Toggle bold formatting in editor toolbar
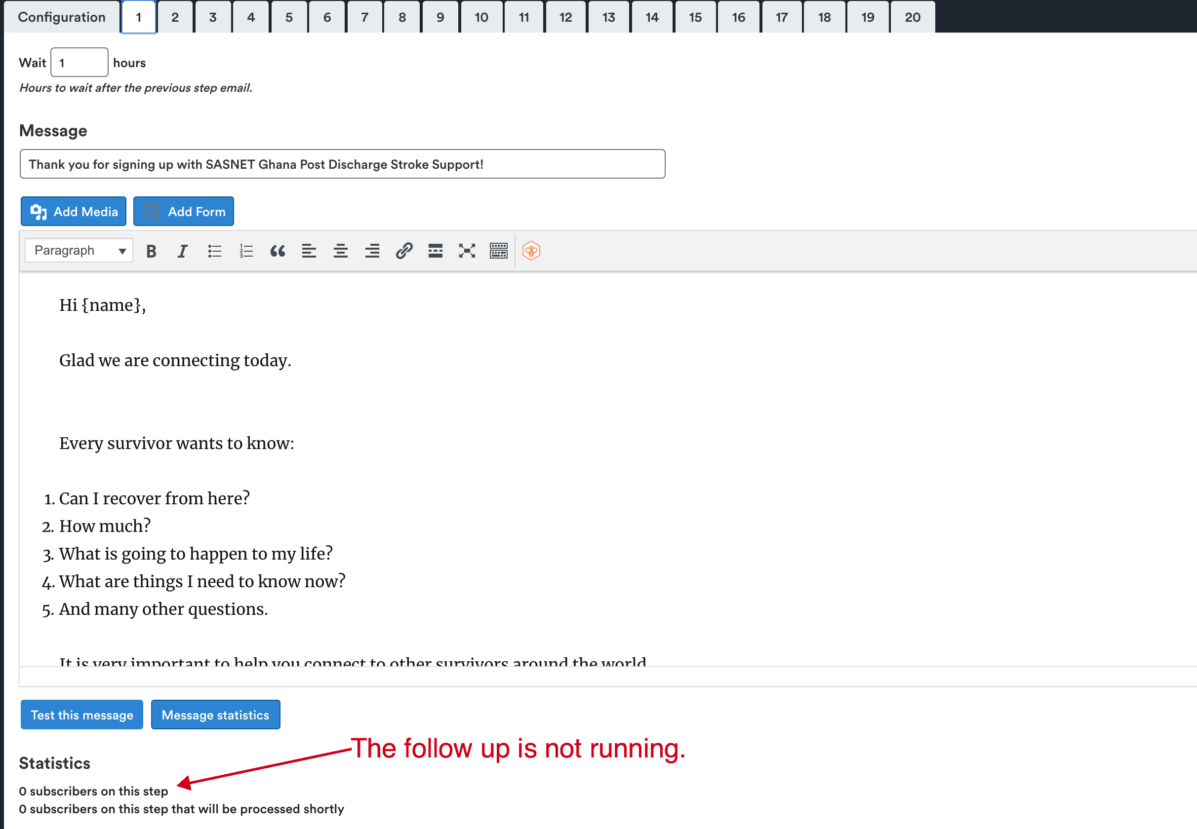Viewport: 1197px width, 829px height. 151,251
